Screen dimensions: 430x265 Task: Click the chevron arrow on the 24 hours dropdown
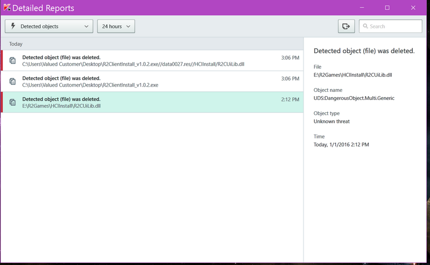tap(128, 26)
